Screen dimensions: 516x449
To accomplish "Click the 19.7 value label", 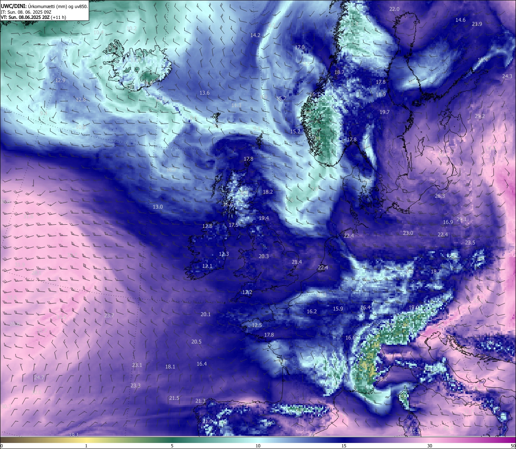I will click(x=385, y=112).
